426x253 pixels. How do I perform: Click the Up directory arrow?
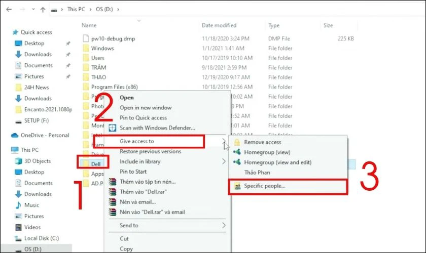pyautogui.click(x=43, y=9)
